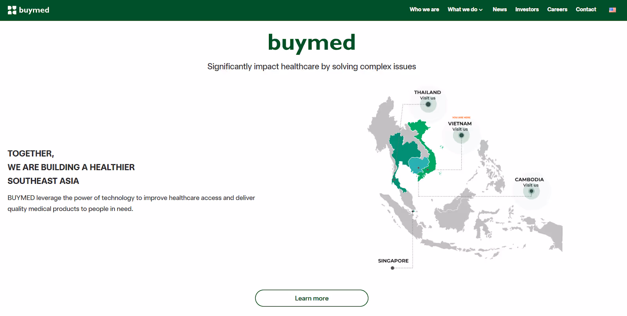Click the Vietnam map marker dot
Image resolution: width=627 pixels, height=316 pixels.
pyautogui.click(x=461, y=135)
